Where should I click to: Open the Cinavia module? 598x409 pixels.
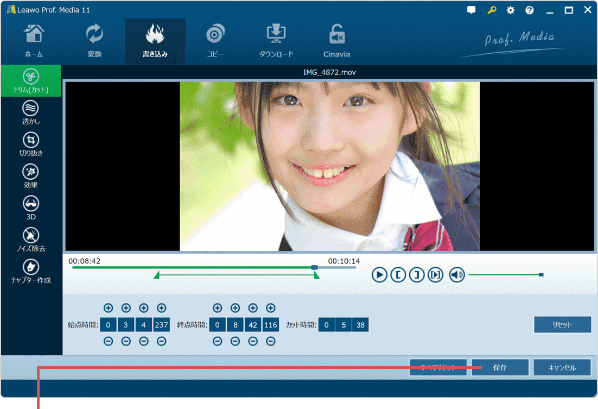click(x=336, y=41)
